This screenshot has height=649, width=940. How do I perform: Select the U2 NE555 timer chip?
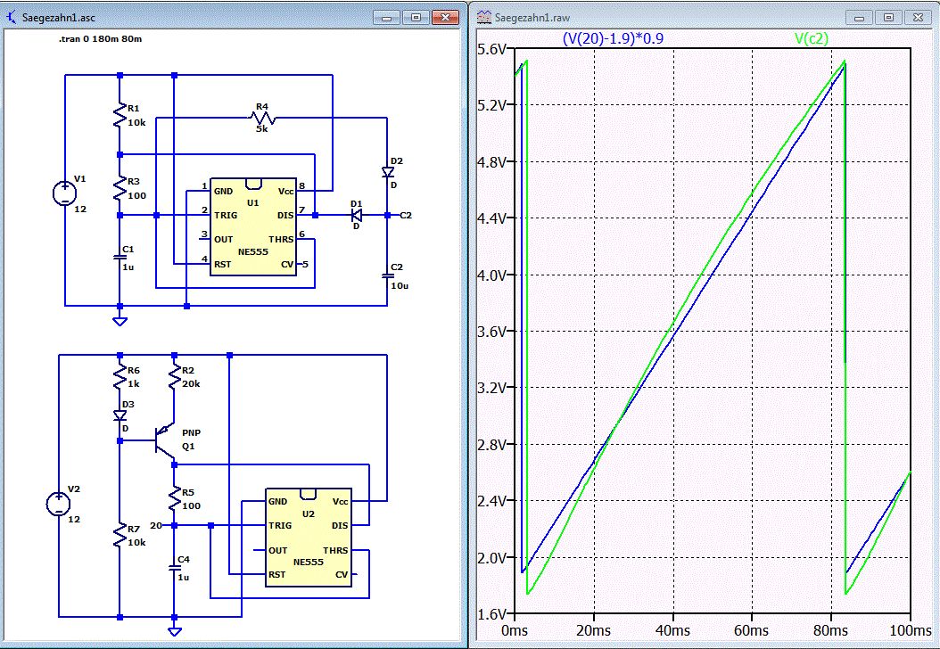308,538
